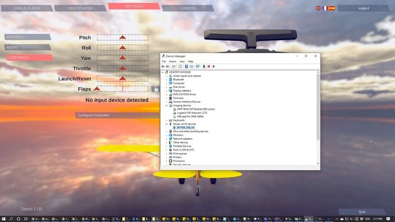Viewport: 395px width, 222px height.
Task: Open the notification center icon
Action: [x=388, y=219]
